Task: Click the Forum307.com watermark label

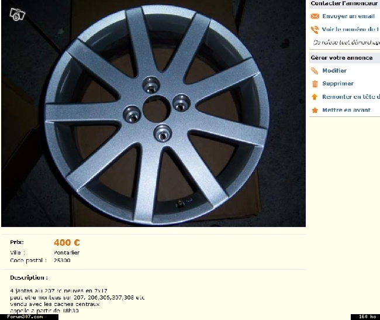Action: [x=25, y=316]
